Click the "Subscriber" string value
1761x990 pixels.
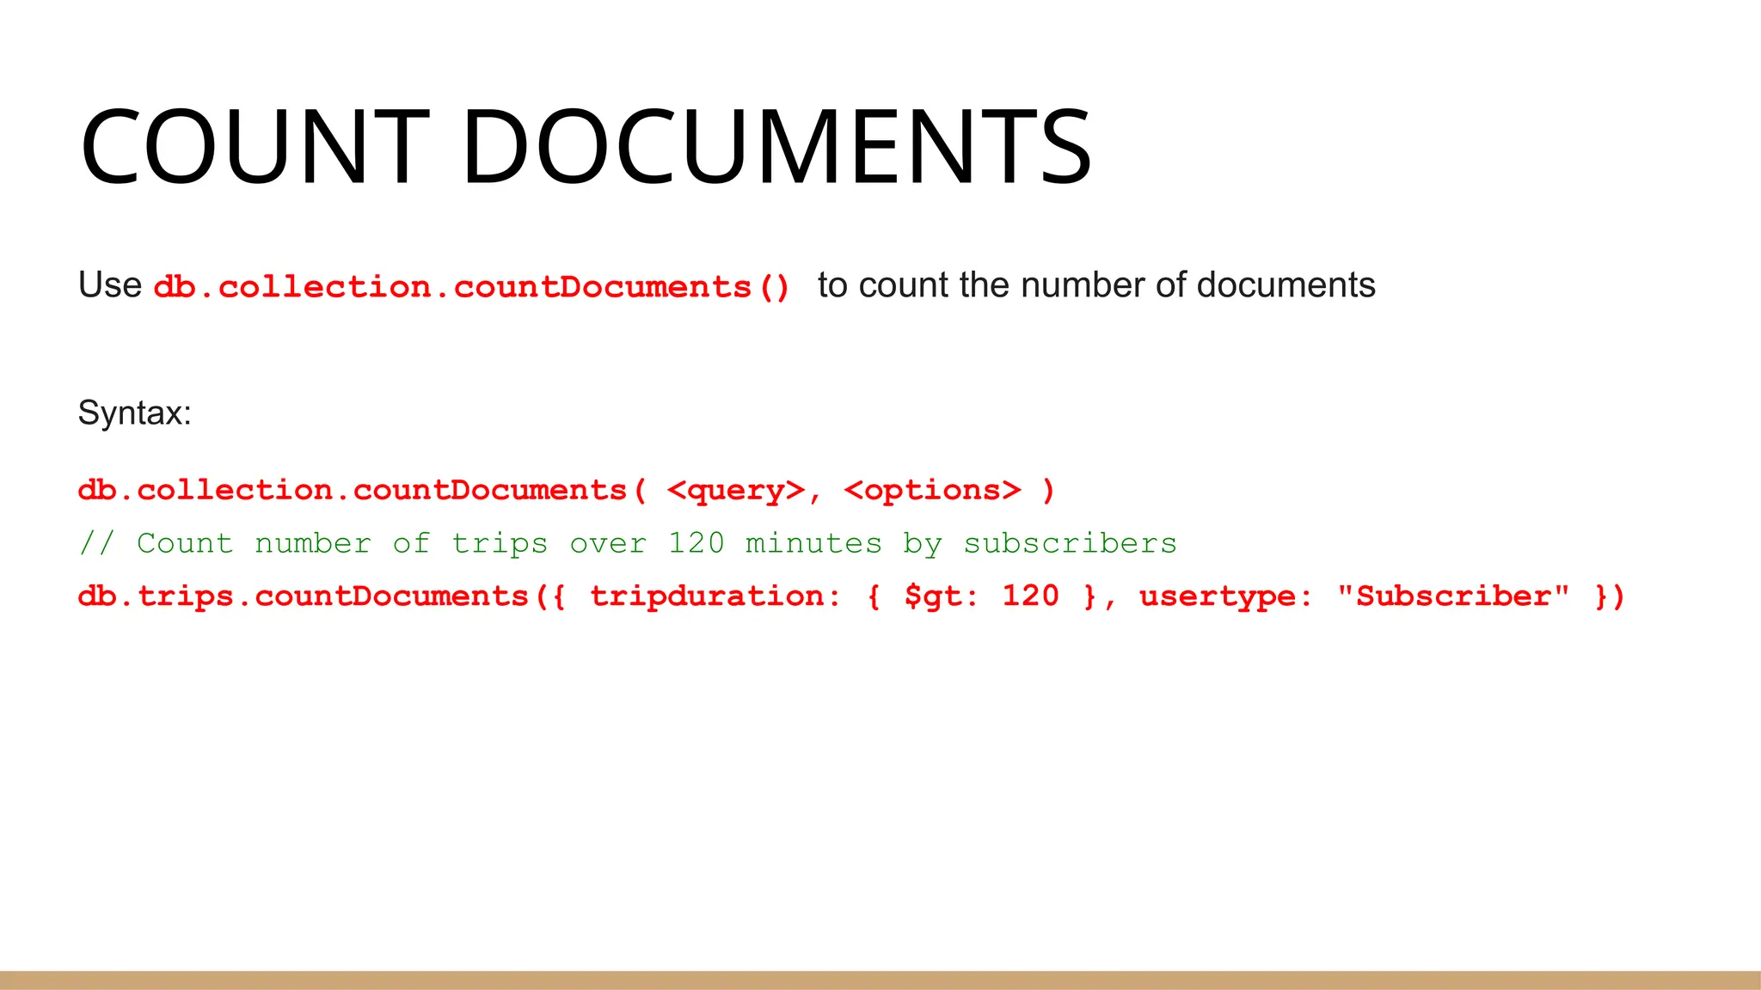[x=1453, y=596]
